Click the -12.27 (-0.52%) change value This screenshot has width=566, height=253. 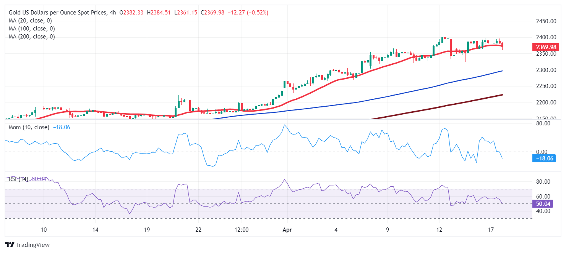248,13
